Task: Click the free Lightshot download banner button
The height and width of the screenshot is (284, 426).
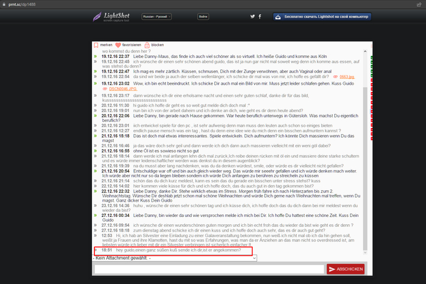Action: [322, 16]
